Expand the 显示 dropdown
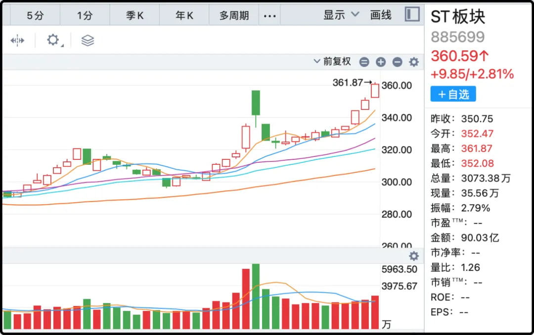The width and height of the screenshot is (534, 335). 341,15
